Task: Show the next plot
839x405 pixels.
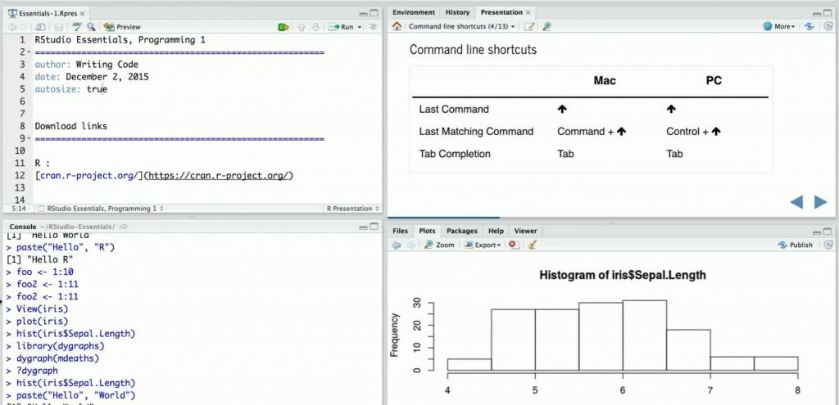Action: (x=410, y=245)
